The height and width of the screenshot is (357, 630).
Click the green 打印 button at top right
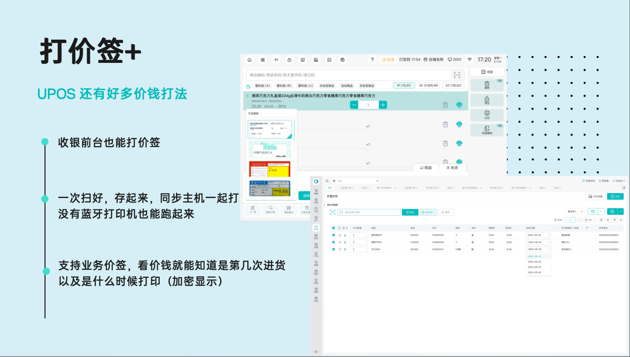click(615, 196)
